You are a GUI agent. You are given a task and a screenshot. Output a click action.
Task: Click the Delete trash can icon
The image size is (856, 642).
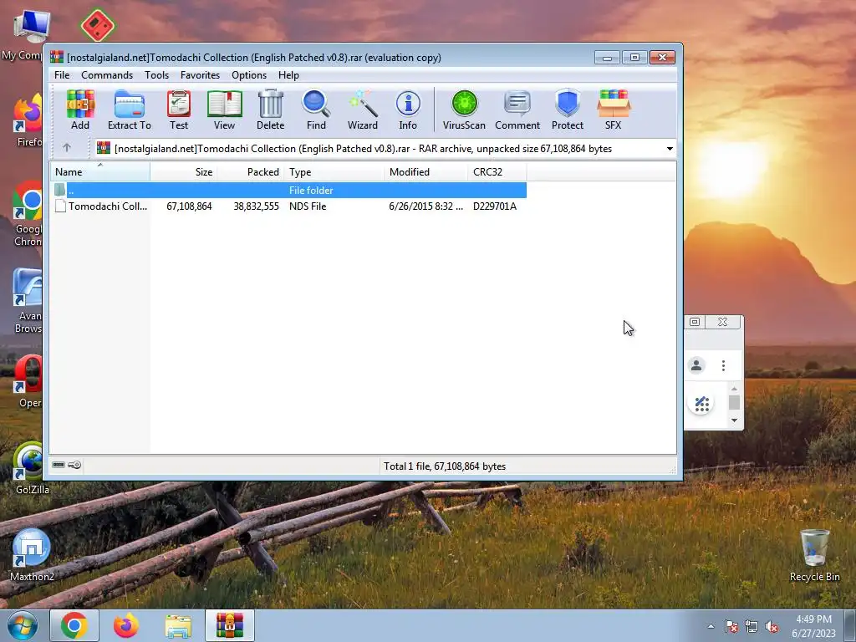[270, 110]
